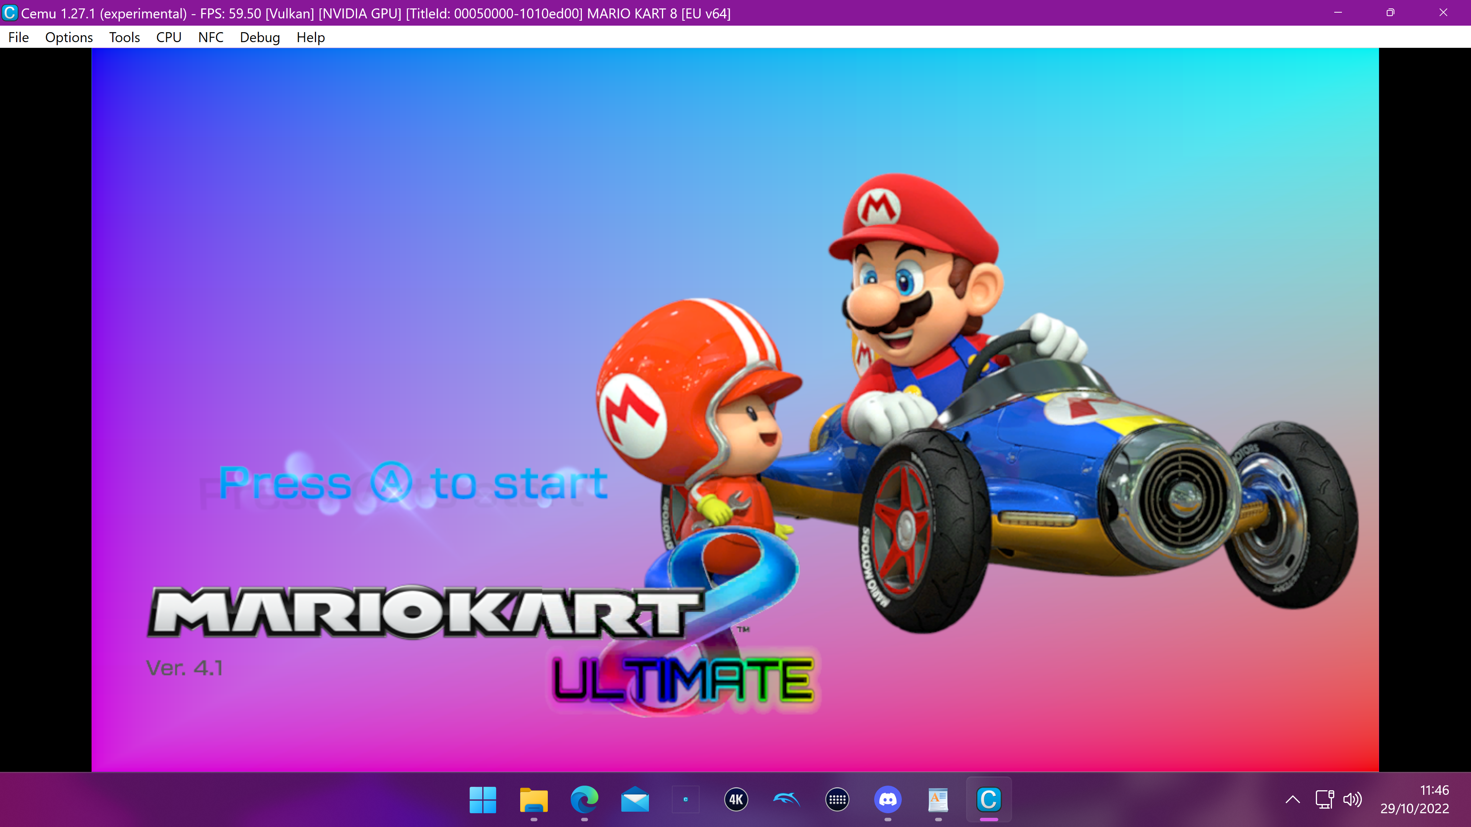1471x827 pixels.
Task: Open the Tools menu
Action: [x=124, y=37]
